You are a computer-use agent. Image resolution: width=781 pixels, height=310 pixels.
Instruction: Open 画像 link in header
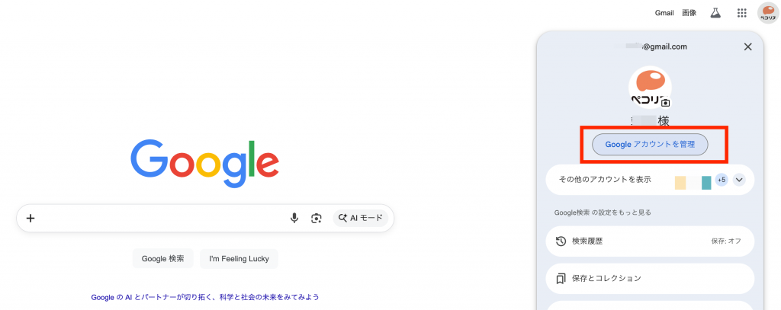689,13
